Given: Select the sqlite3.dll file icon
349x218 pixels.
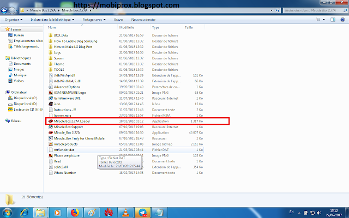Looking at the screenshot, I should [x=51, y=167].
